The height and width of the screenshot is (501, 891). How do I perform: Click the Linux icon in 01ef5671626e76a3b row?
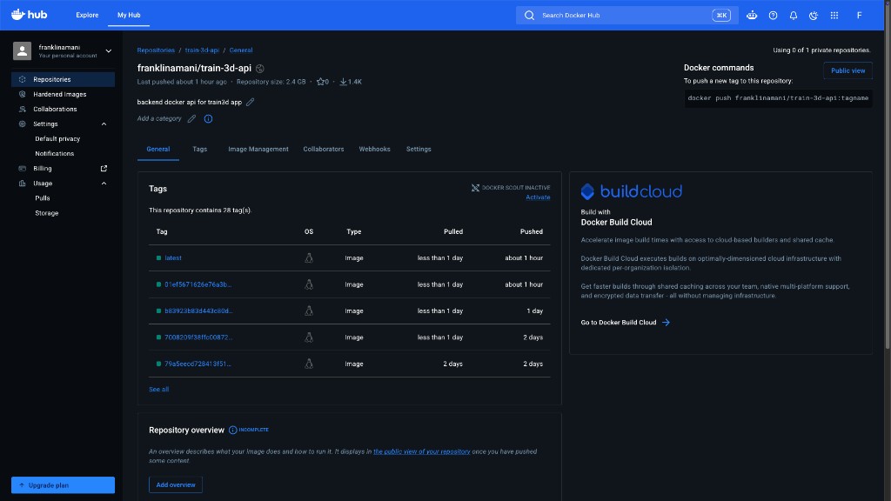pos(309,284)
